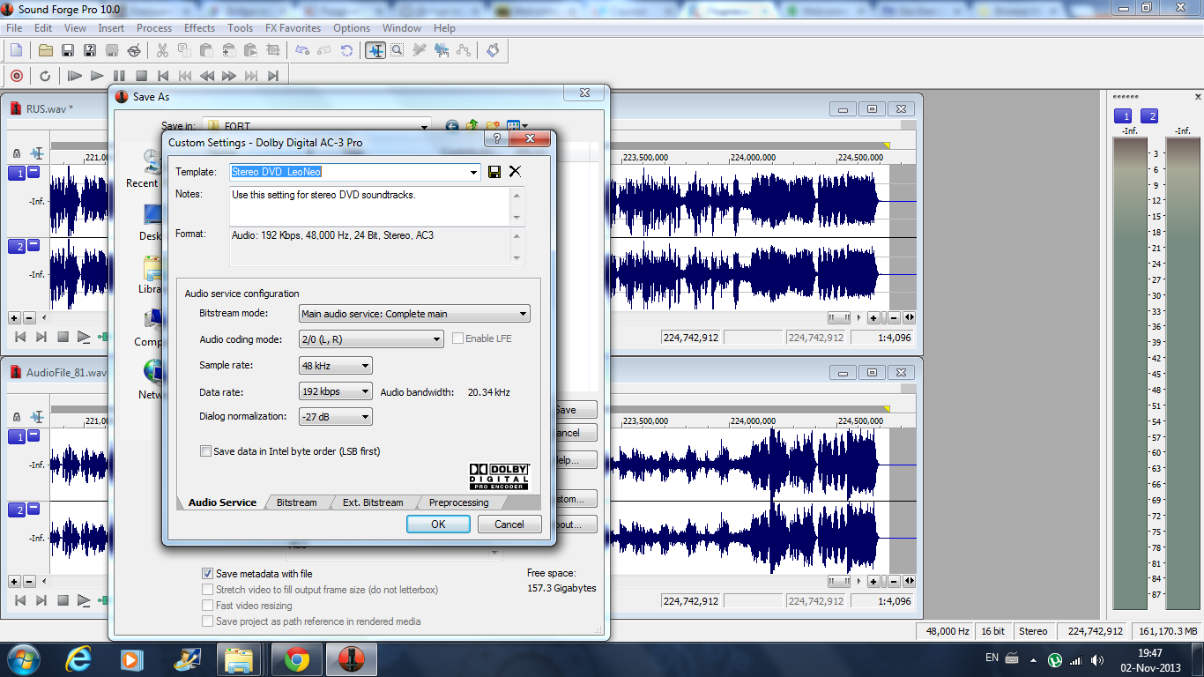Open the FX Favorites menu

coord(293,28)
